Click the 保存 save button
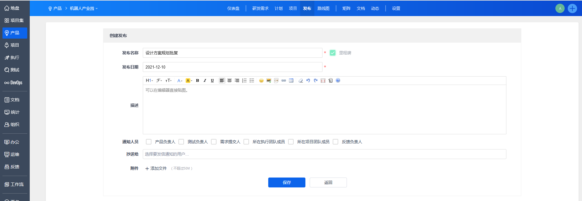The width and height of the screenshot is (582, 201). pos(287,182)
